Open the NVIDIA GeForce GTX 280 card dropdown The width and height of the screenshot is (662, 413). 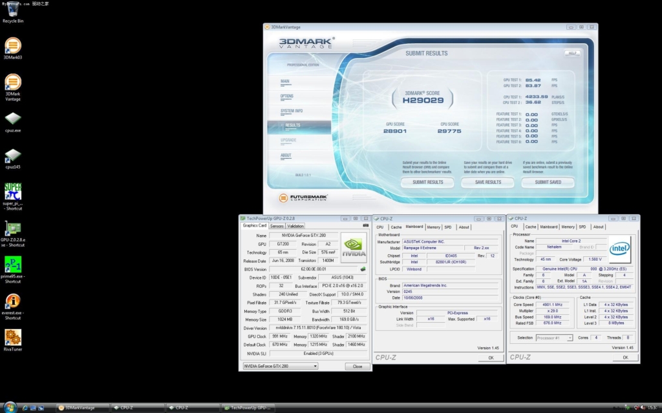click(281, 366)
